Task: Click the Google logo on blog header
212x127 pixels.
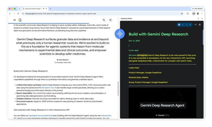Action: point(20,20)
